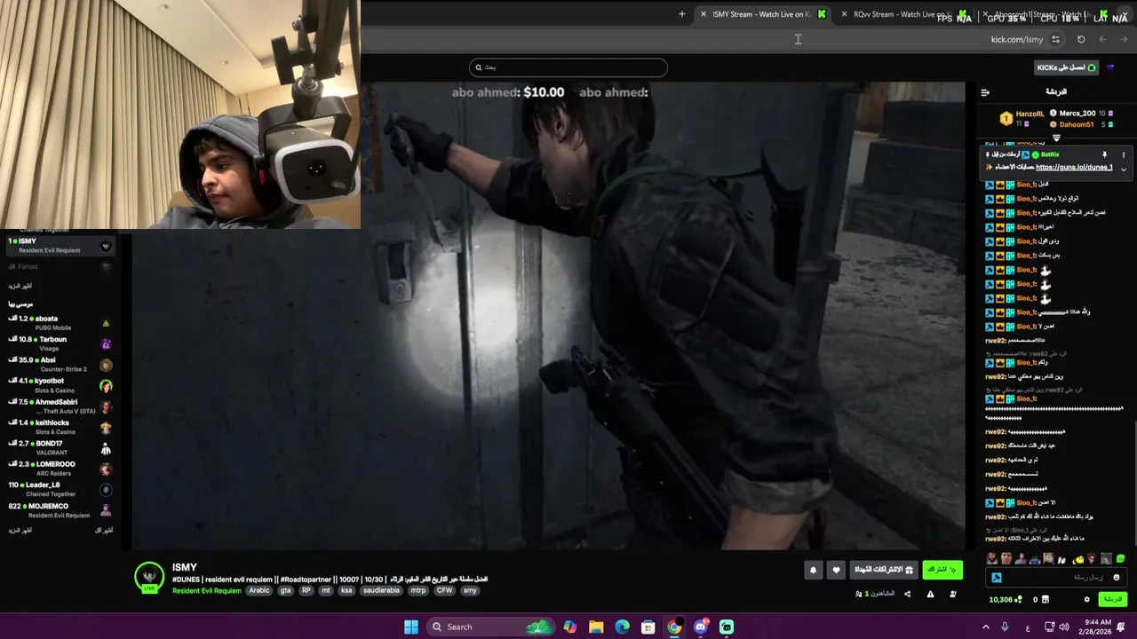Open site settings icon next to kick.com/ismy
Screen dimensions: 1137x639
point(1055,39)
